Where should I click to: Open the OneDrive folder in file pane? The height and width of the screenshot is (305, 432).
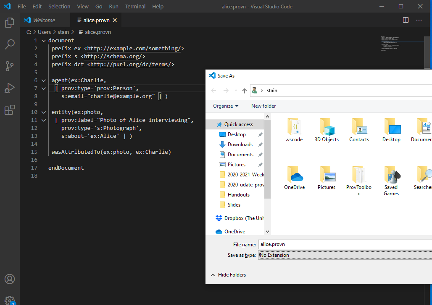(294, 178)
